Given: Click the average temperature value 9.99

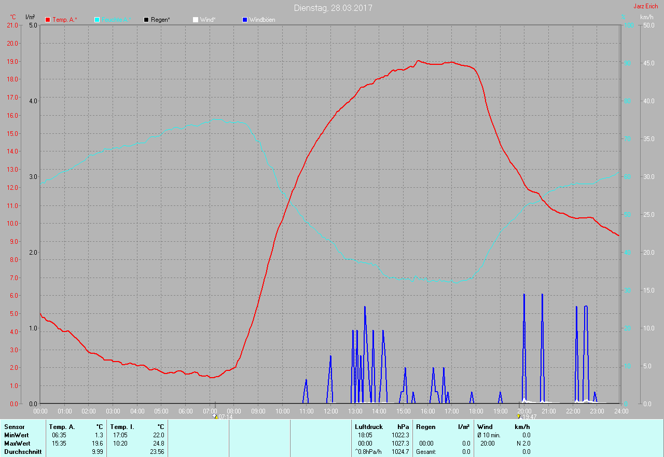Looking at the screenshot, I should pos(98,452).
